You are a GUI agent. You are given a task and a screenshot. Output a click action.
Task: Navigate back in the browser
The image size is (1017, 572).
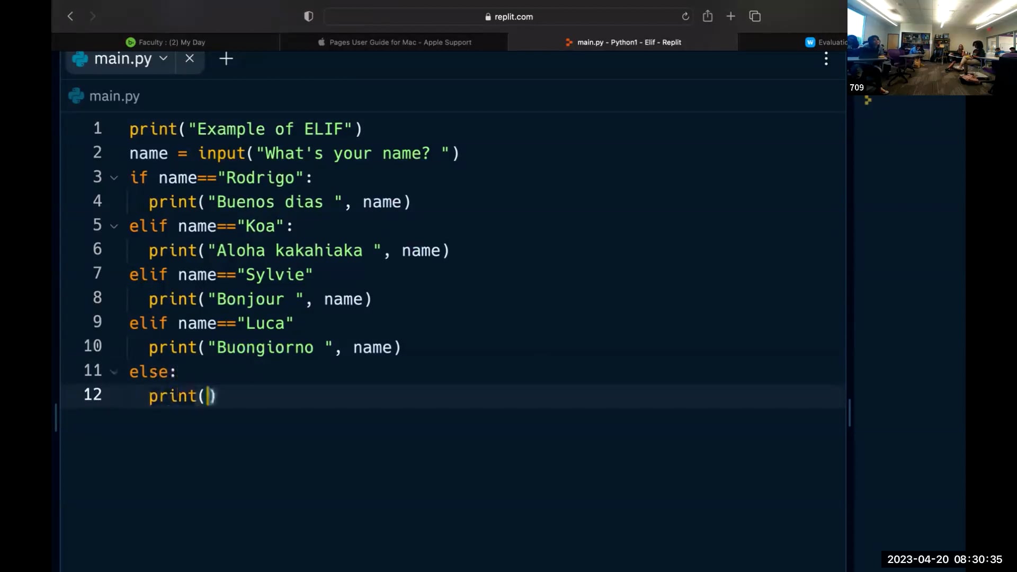click(x=70, y=16)
